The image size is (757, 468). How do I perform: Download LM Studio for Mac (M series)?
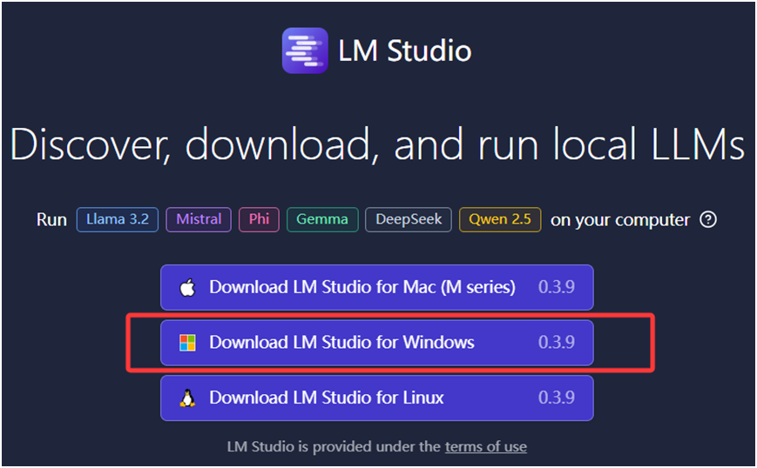pos(377,287)
